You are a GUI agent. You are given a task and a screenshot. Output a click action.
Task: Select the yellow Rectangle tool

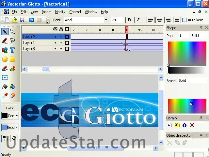click(12, 59)
